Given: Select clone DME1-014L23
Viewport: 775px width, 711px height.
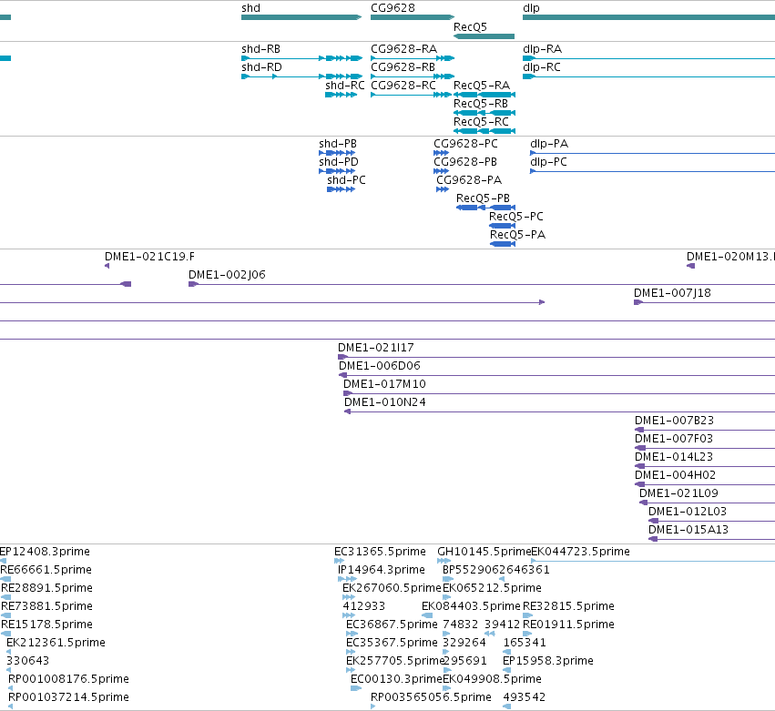Looking at the screenshot, I should tap(705, 466).
